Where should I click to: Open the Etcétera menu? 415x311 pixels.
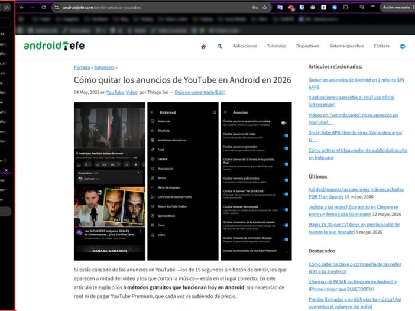tap(382, 46)
